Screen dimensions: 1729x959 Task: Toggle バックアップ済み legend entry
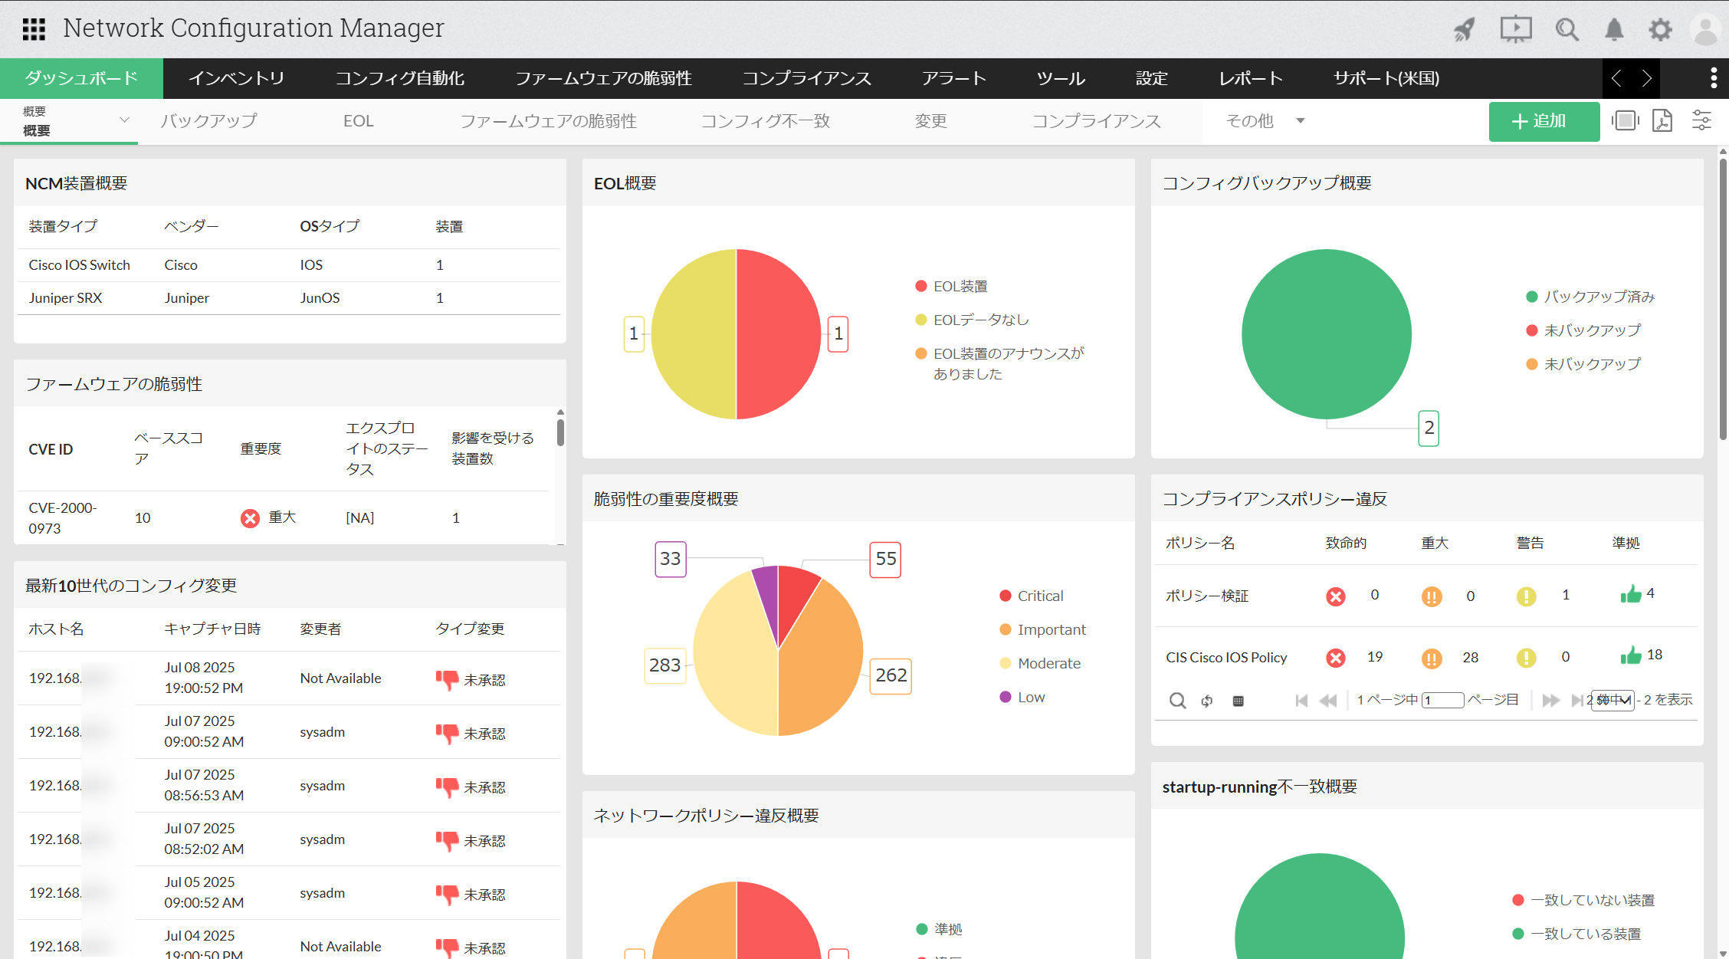(1598, 297)
